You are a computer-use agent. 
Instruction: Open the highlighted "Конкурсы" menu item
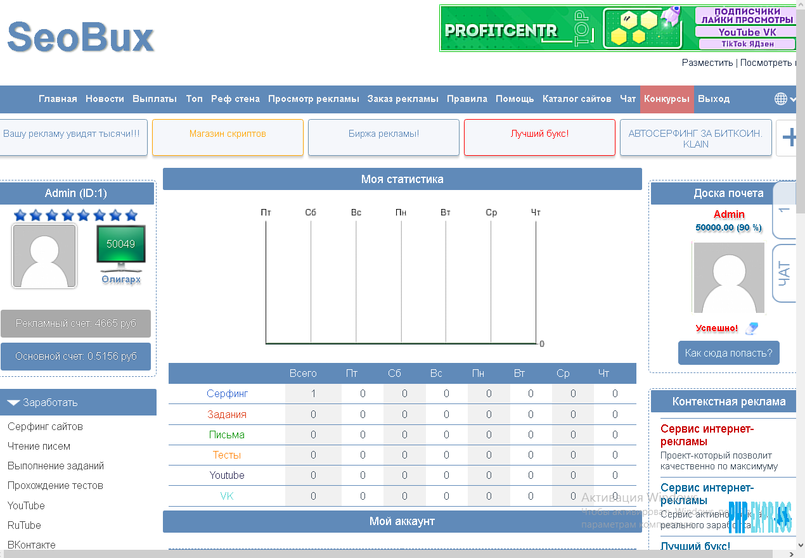tap(667, 99)
